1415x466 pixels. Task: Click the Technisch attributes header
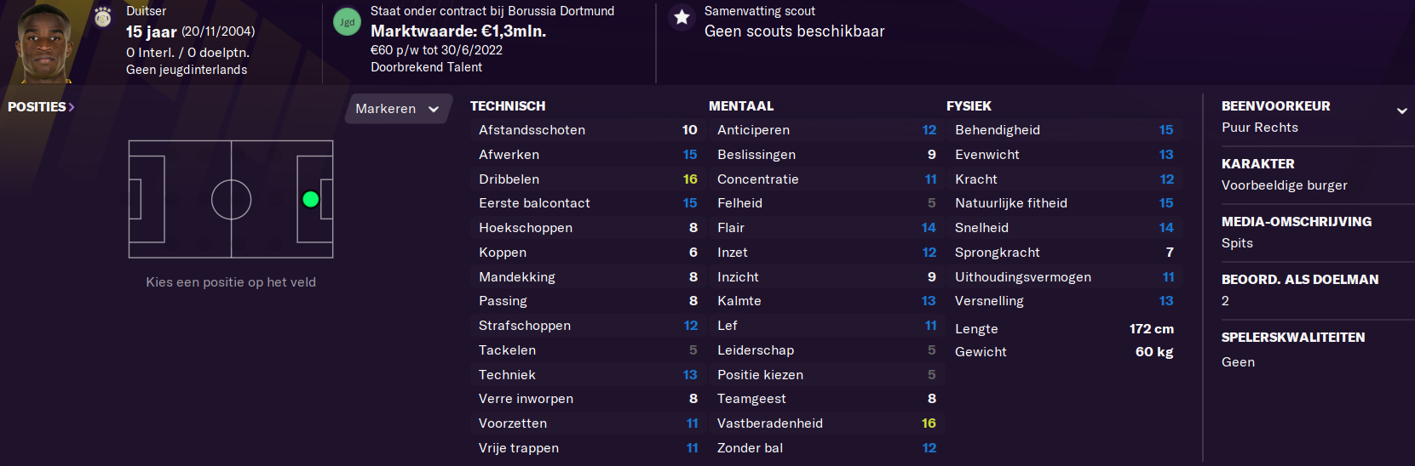click(x=508, y=106)
